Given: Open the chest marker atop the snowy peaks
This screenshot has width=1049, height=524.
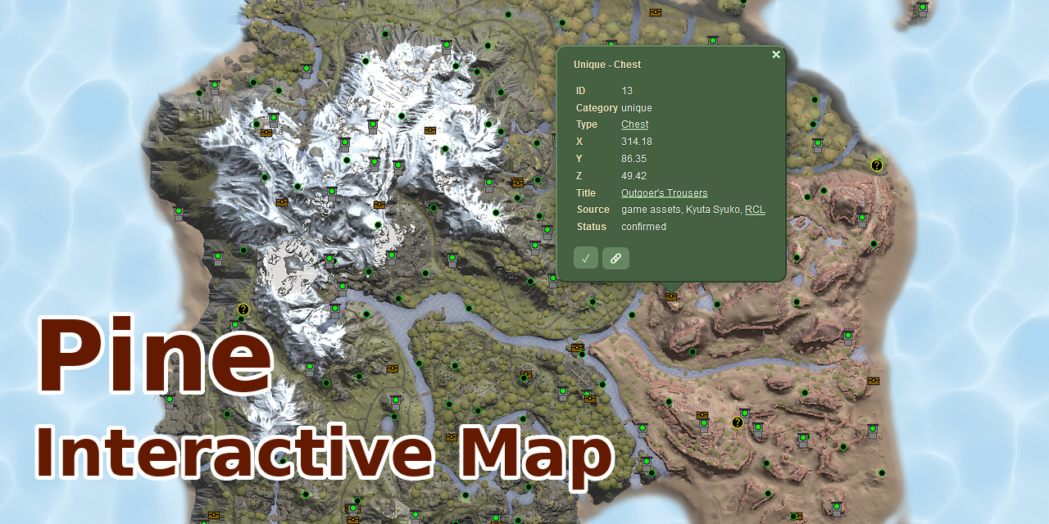Looking at the screenshot, I should tap(430, 130).
